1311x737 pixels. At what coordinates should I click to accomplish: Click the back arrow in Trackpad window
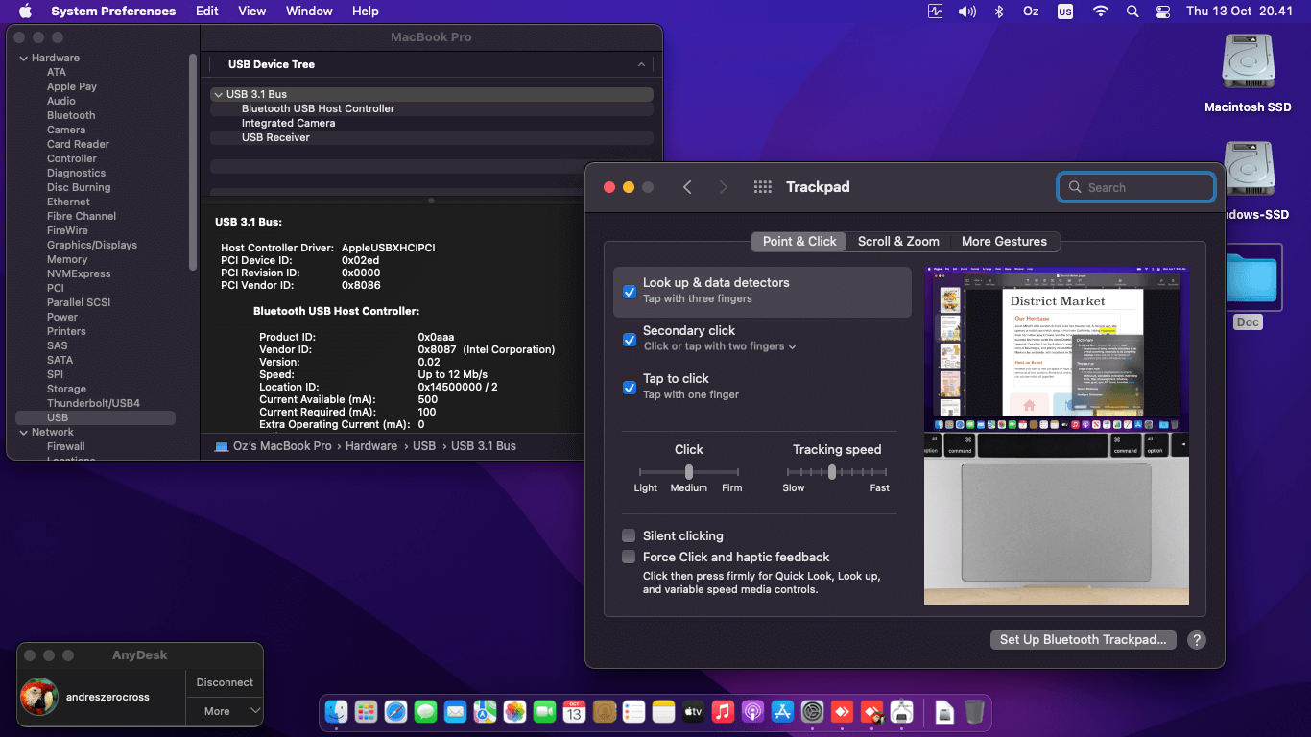tap(687, 187)
